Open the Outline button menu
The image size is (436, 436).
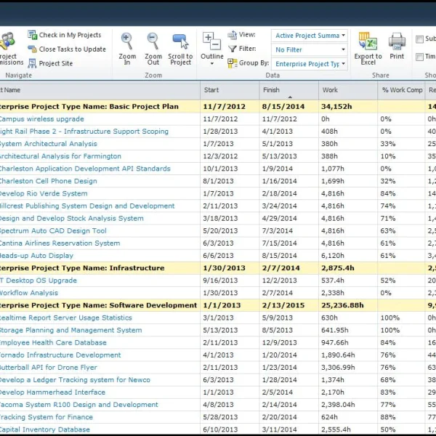click(212, 49)
